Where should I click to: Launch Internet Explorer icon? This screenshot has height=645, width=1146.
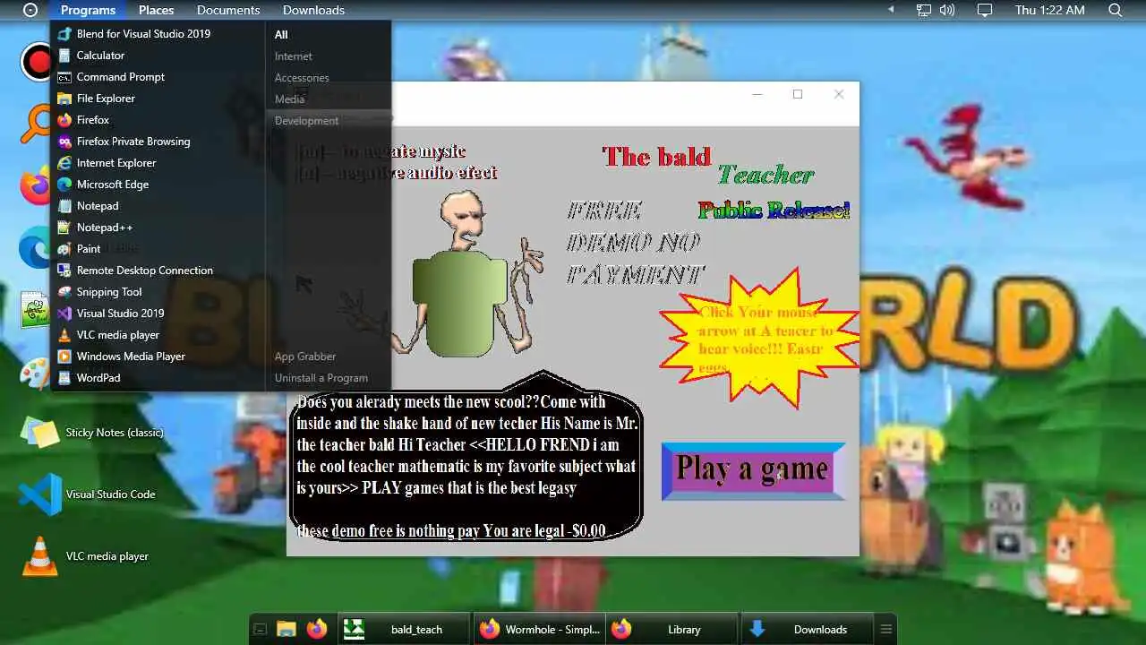(x=64, y=163)
